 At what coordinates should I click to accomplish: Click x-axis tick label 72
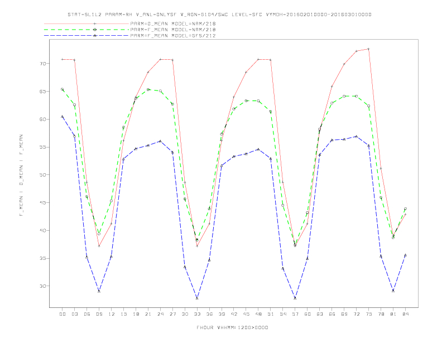357,314
